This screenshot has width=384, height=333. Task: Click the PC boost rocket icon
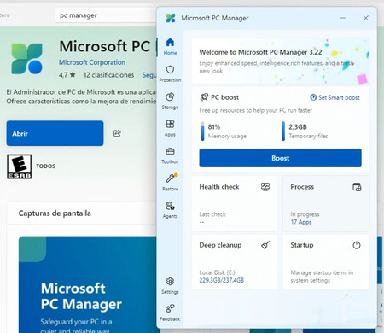point(204,97)
